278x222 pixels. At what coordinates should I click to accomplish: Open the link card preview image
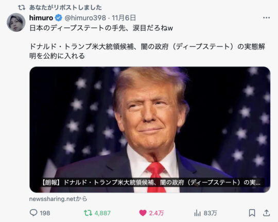point(150,130)
